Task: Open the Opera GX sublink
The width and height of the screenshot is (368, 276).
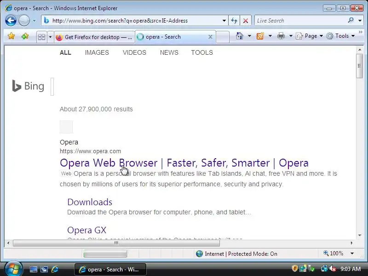Action: click(x=86, y=230)
